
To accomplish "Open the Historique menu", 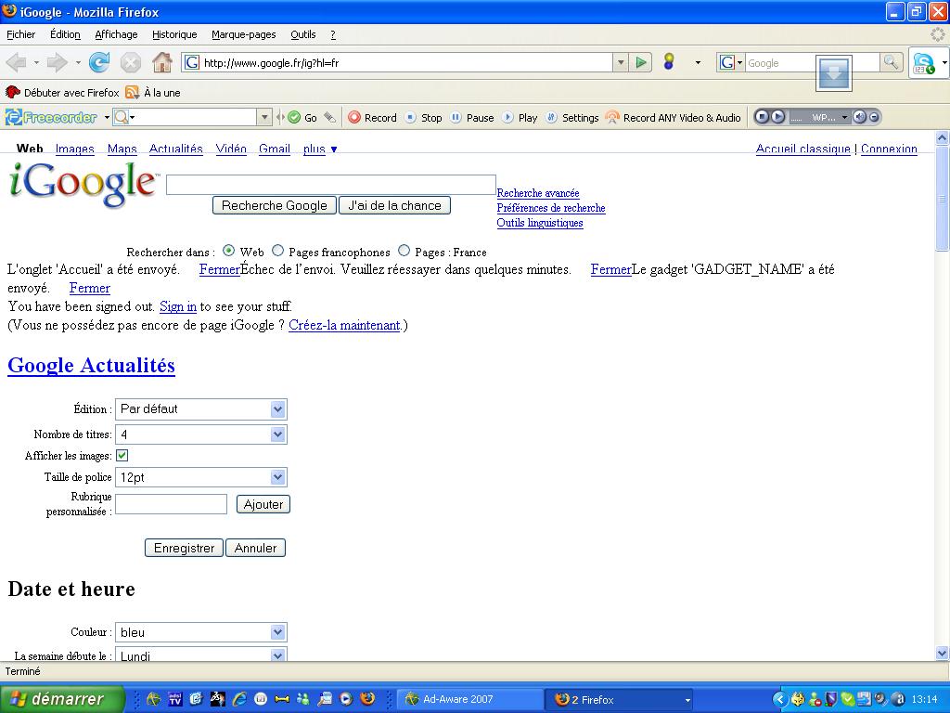I will point(174,34).
